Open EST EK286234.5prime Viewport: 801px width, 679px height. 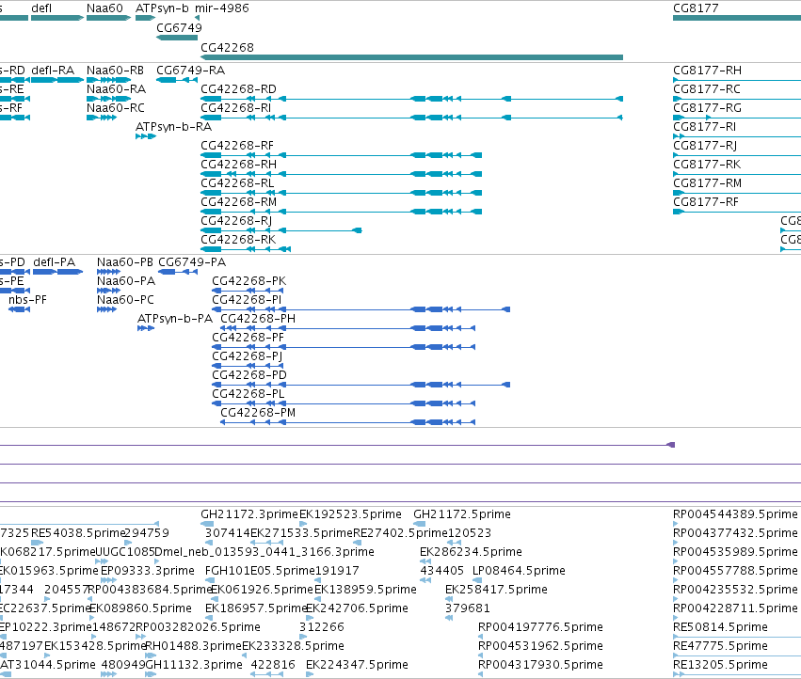[x=425, y=561]
